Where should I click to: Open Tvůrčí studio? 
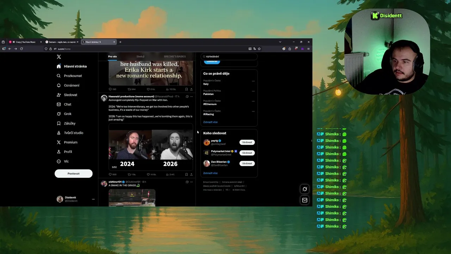(x=70, y=133)
